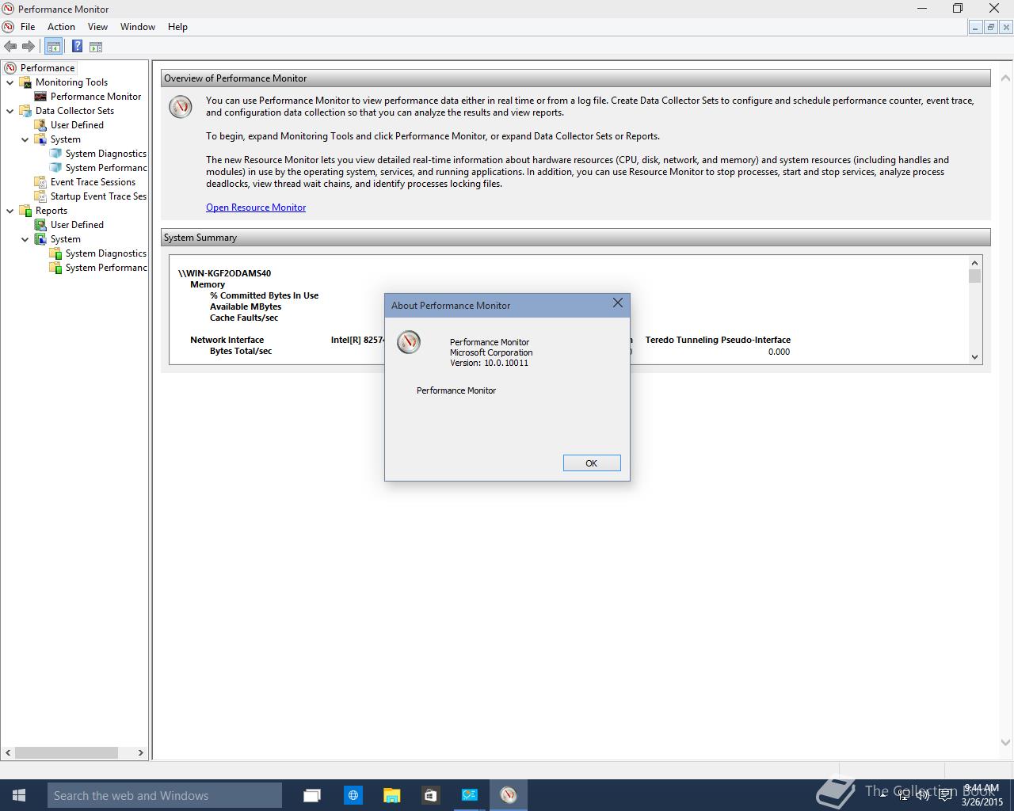
Task: Click the Forward arrow in the toolbar
Action: [x=29, y=47]
